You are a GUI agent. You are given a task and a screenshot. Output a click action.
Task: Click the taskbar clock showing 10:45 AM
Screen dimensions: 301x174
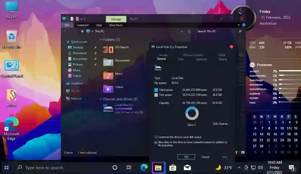(x=274, y=168)
